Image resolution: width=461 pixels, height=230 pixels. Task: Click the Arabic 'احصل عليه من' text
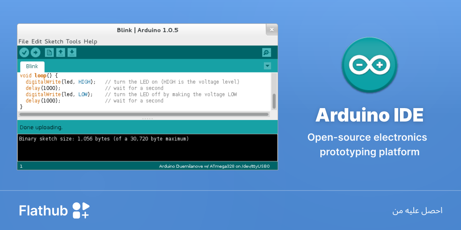(x=418, y=211)
